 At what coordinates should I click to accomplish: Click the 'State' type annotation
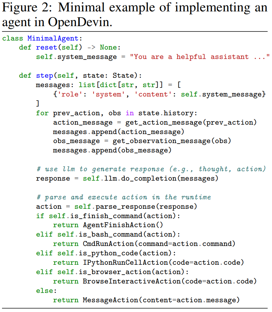123,76
